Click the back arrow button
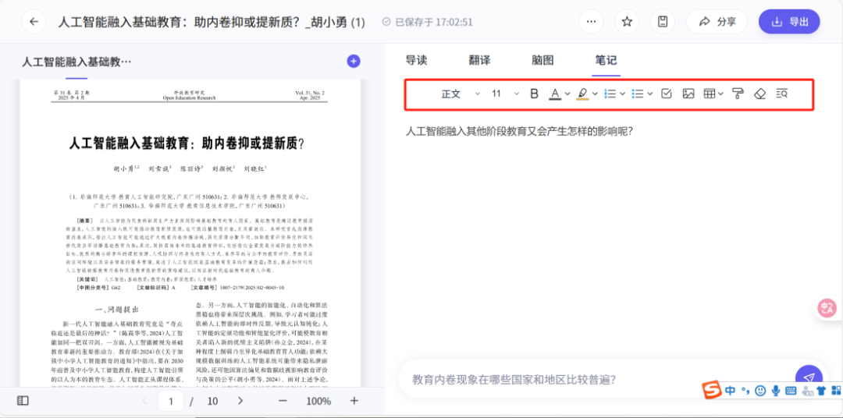This screenshot has height=418, width=843. tap(34, 22)
